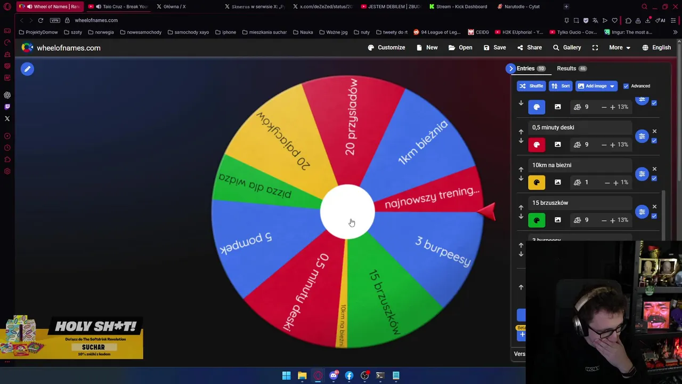The height and width of the screenshot is (384, 682).
Task: Edit the 10km na bieżni text field
Action: click(x=580, y=165)
